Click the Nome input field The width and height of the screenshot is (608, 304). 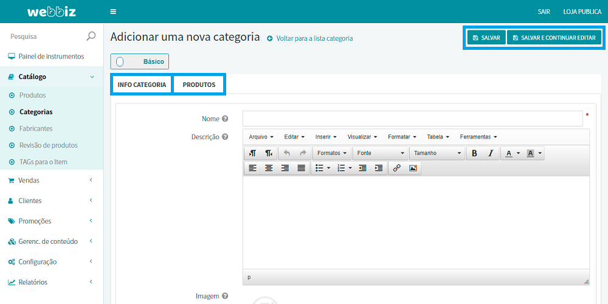click(412, 119)
